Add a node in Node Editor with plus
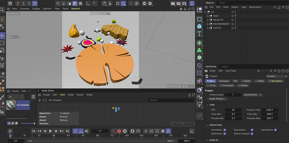This screenshot has width=289, height=143. [x=39, y=100]
